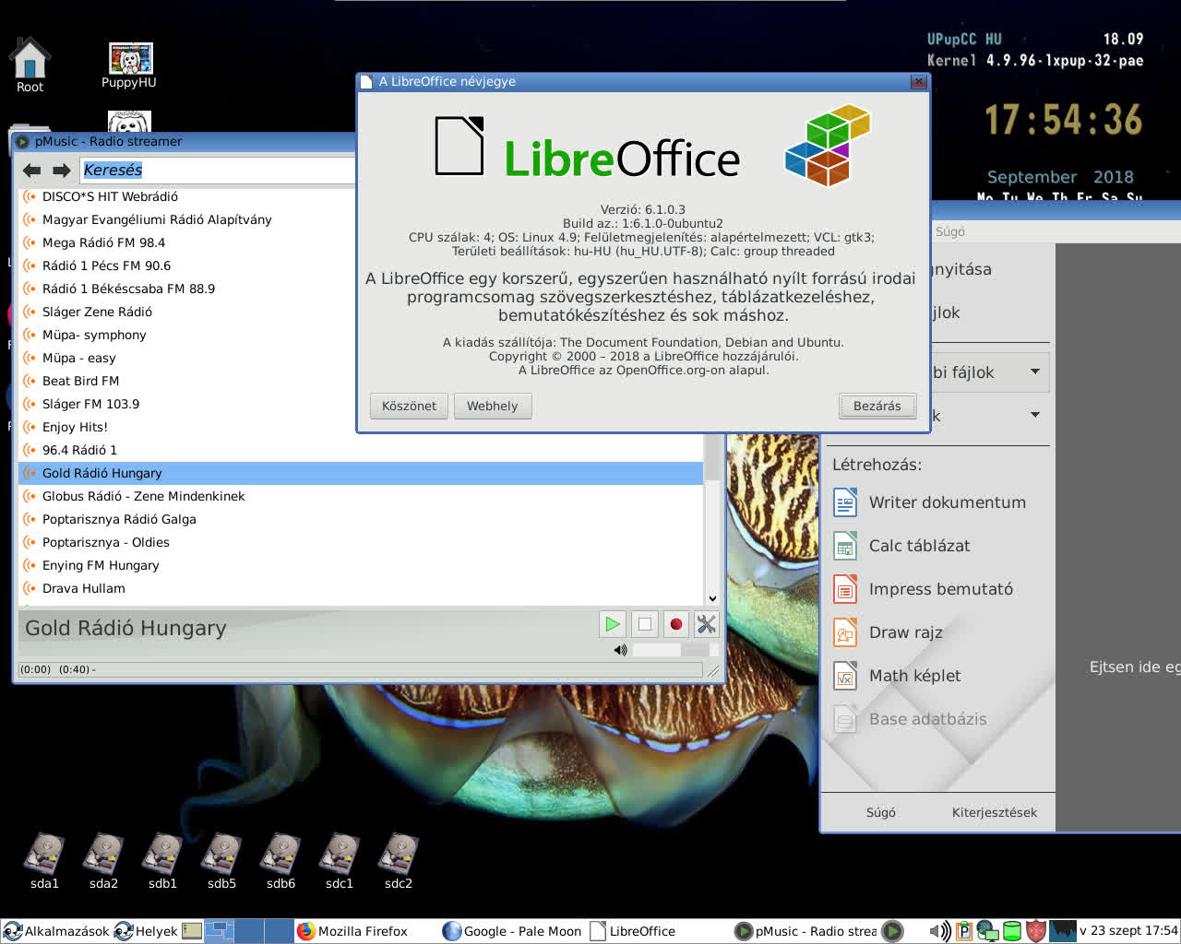Open the sda2 drive icon
1181x944 pixels.
click(103, 861)
